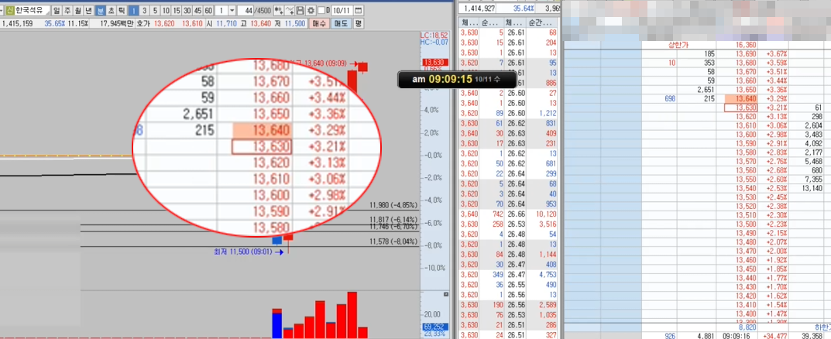The image size is (831, 339).
Task: Click order book price 13,600
Action: coord(747,135)
